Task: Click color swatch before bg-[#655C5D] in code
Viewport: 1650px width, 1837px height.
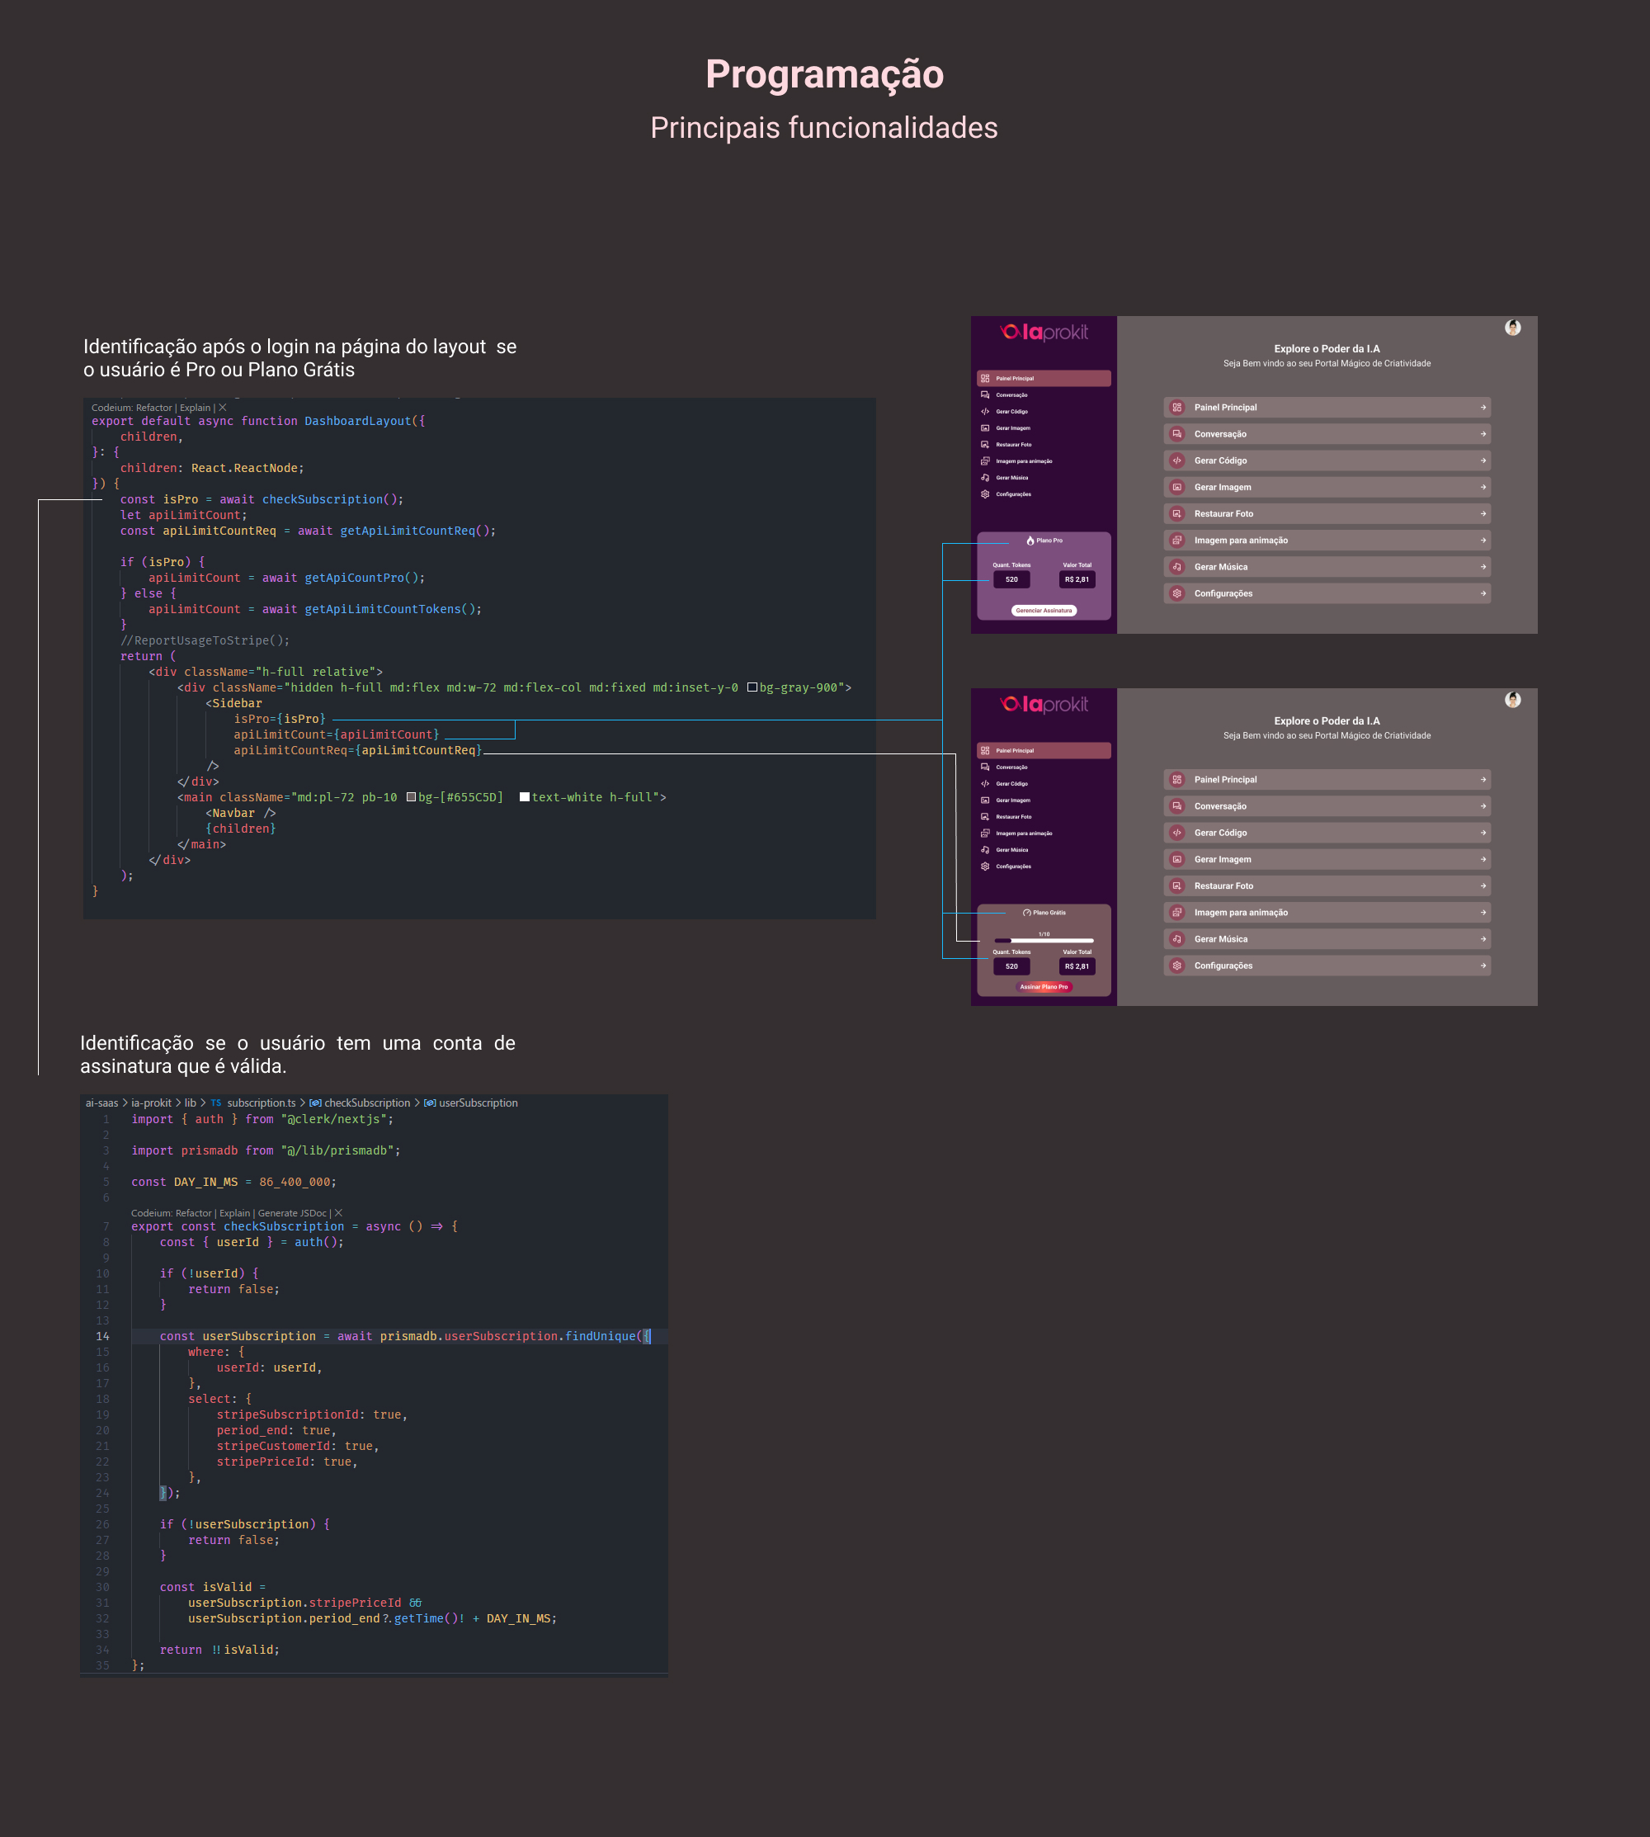Action: [411, 798]
